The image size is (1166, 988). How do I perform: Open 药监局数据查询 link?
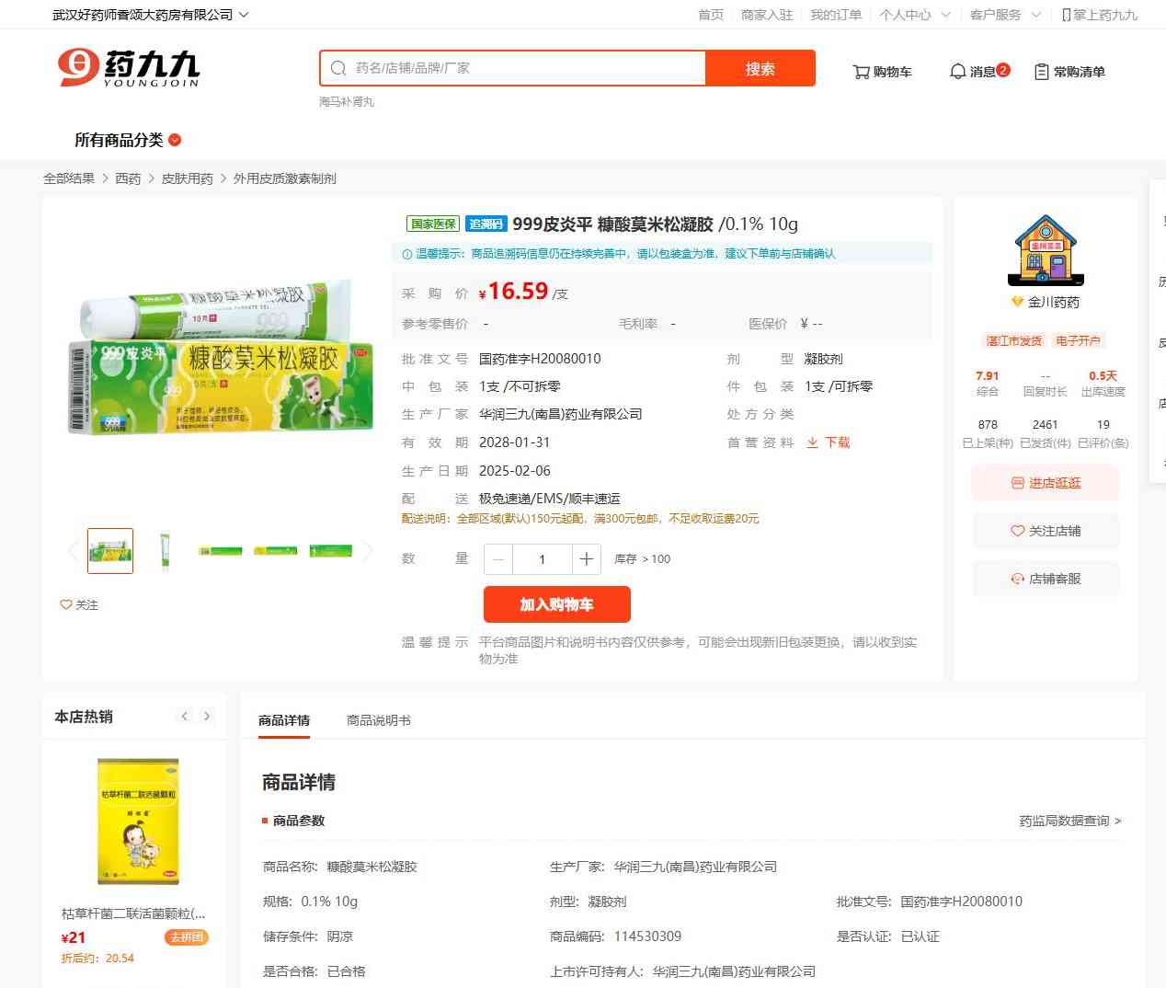(x=1070, y=821)
